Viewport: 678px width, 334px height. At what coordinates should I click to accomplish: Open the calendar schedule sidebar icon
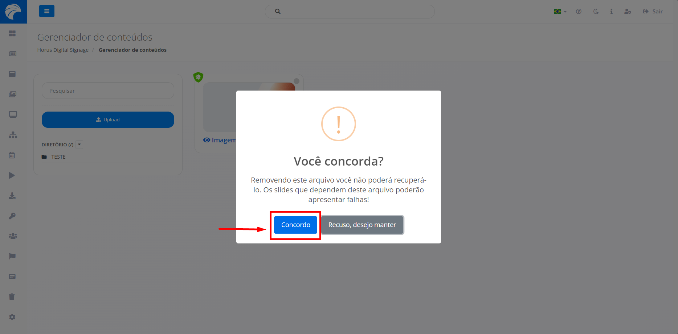(x=12, y=155)
